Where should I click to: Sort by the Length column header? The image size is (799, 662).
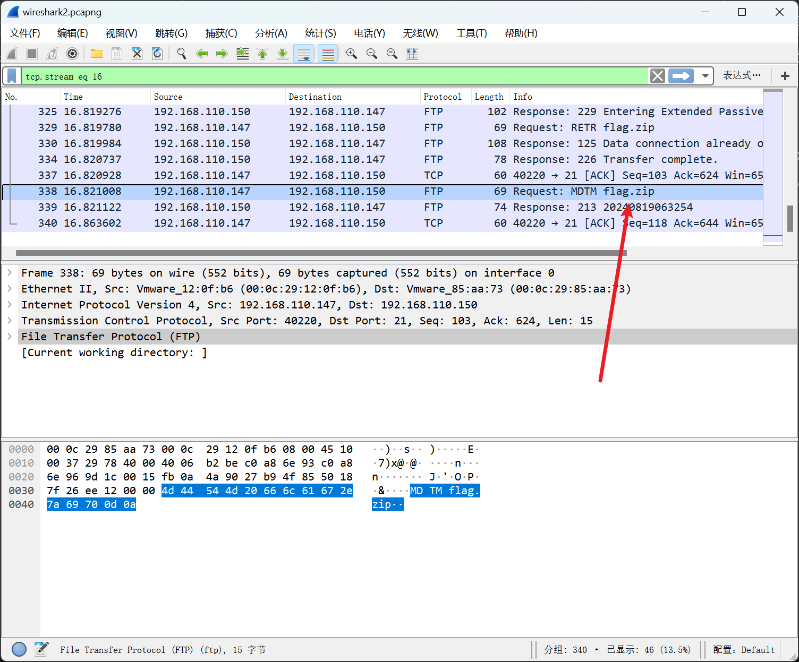[x=490, y=97]
